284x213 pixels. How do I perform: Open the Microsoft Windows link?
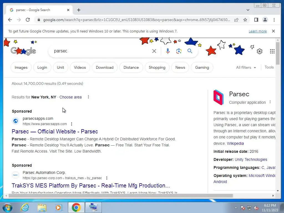tap(262, 176)
